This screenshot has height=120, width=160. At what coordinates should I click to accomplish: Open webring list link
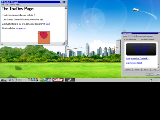pos(137,52)
